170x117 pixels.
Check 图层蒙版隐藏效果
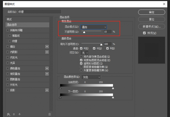point(81,67)
